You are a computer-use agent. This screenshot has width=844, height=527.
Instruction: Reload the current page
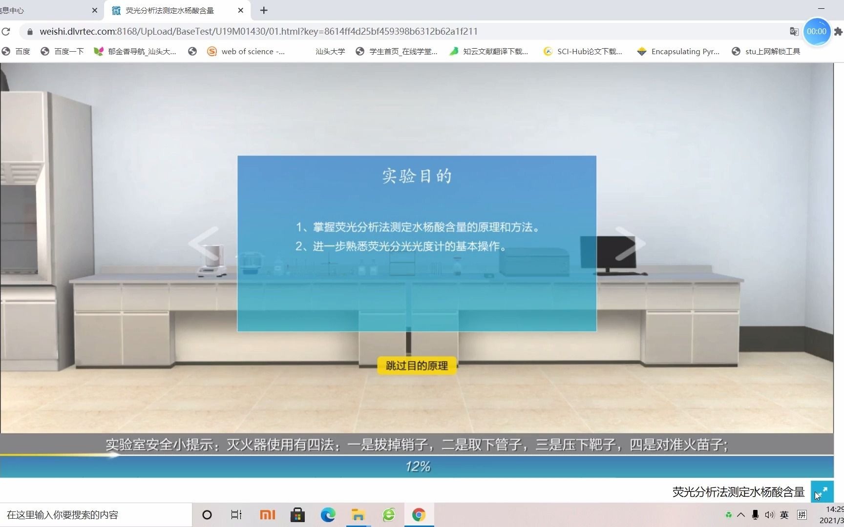point(6,31)
